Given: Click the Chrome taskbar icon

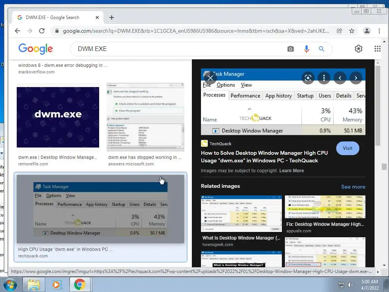Looking at the screenshot, I should (x=79, y=285).
